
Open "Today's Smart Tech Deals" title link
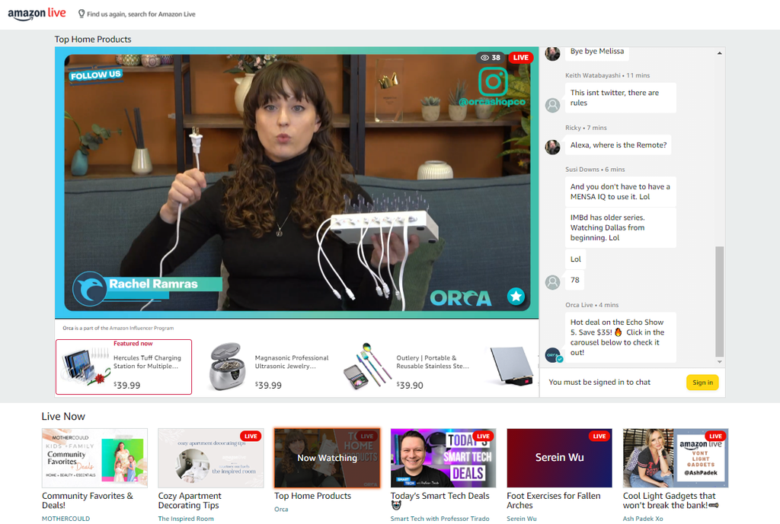click(440, 496)
